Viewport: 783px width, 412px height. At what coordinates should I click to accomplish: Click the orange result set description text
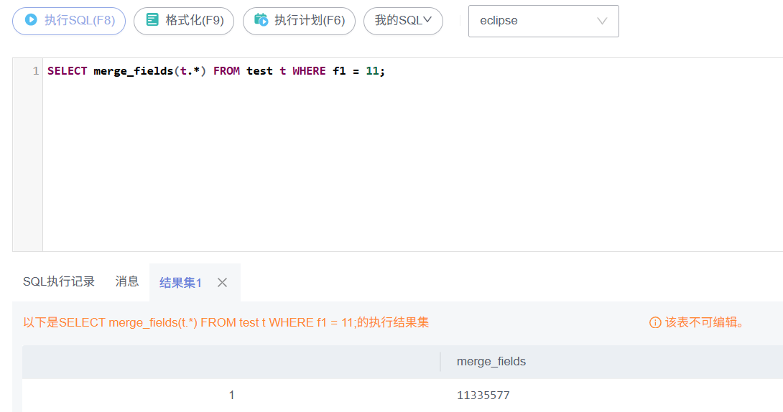click(x=226, y=323)
